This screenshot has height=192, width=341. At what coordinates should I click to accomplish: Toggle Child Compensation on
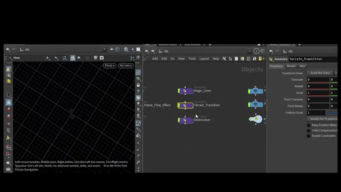point(308,130)
